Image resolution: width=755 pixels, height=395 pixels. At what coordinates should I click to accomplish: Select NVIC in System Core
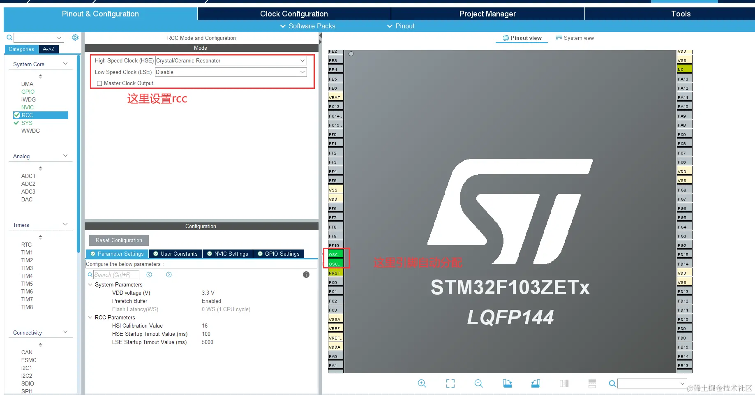(28, 107)
